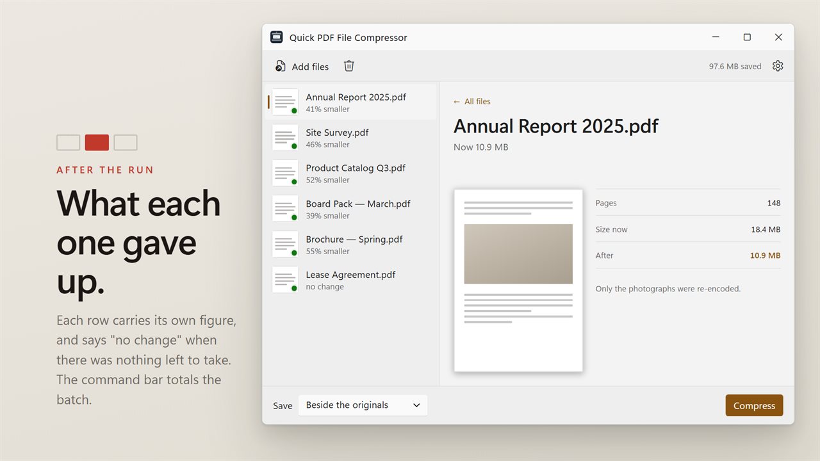Click the Quick PDF File Compressor app icon

point(277,37)
